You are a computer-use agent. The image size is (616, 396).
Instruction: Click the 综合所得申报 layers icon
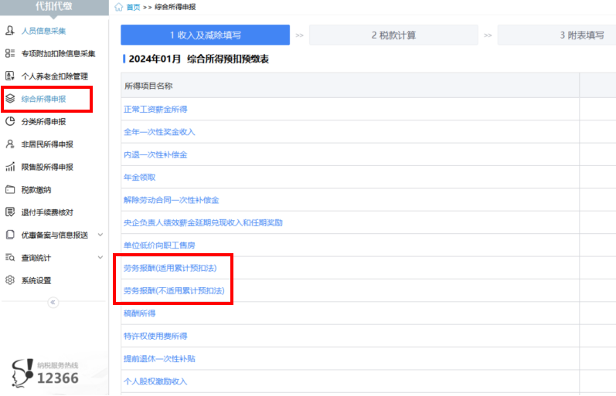[10, 99]
